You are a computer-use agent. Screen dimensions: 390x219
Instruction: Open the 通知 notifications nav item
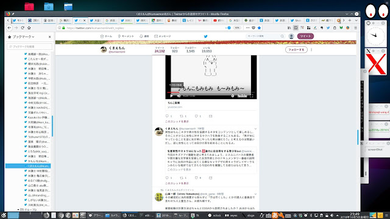144,36
